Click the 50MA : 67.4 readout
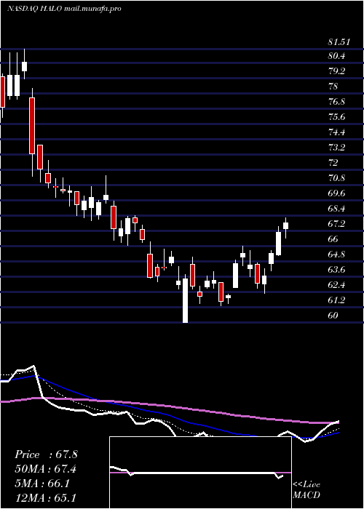This screenshot has width=364, height=509. (46, 469)
